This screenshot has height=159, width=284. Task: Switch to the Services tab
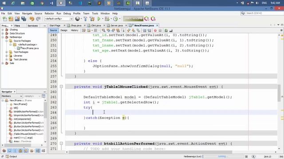pyautogui.click(x=32, y=26)
